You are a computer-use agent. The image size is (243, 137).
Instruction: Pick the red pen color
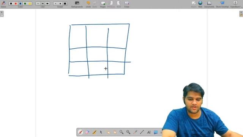(x=16, y=3)
